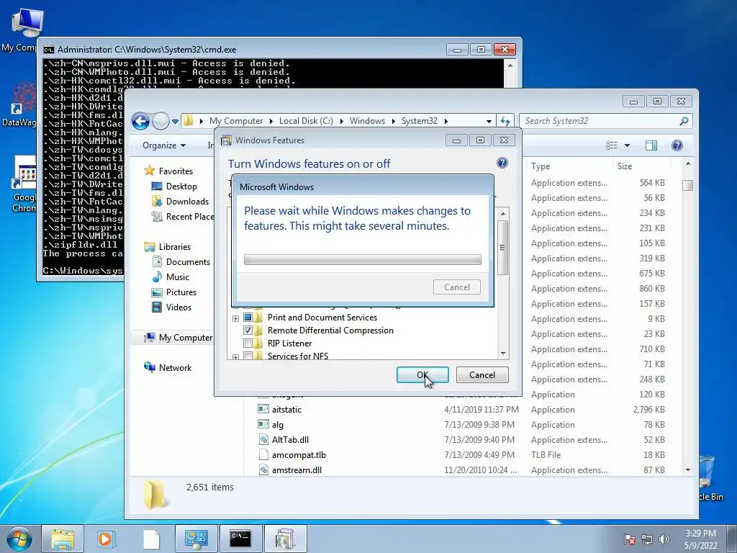Open the view options dropdown arrow
Viewport: 737px width, 553px height.
(x=627, y=145)
